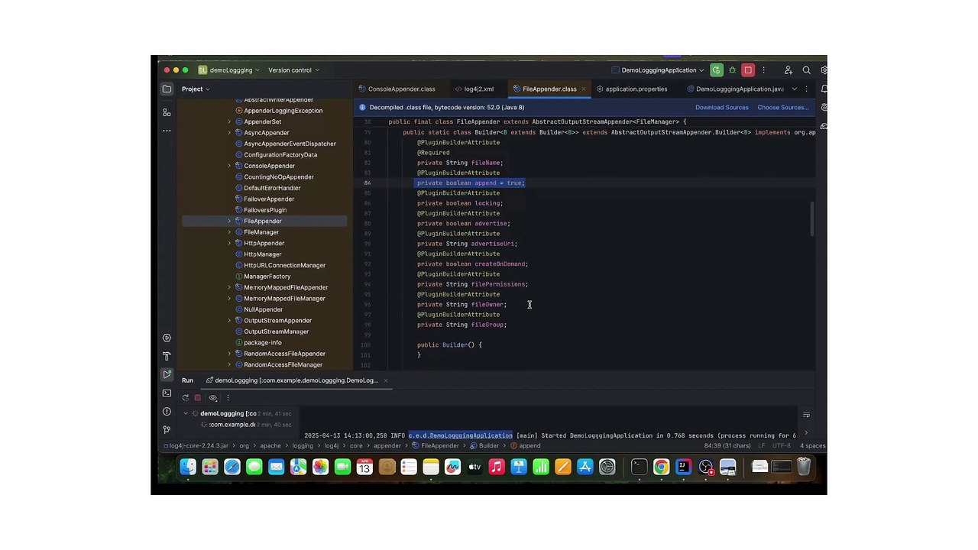
Task: Toggle soft-wrap in Run console
Action: pyautogui.click(x=806, y=414)
